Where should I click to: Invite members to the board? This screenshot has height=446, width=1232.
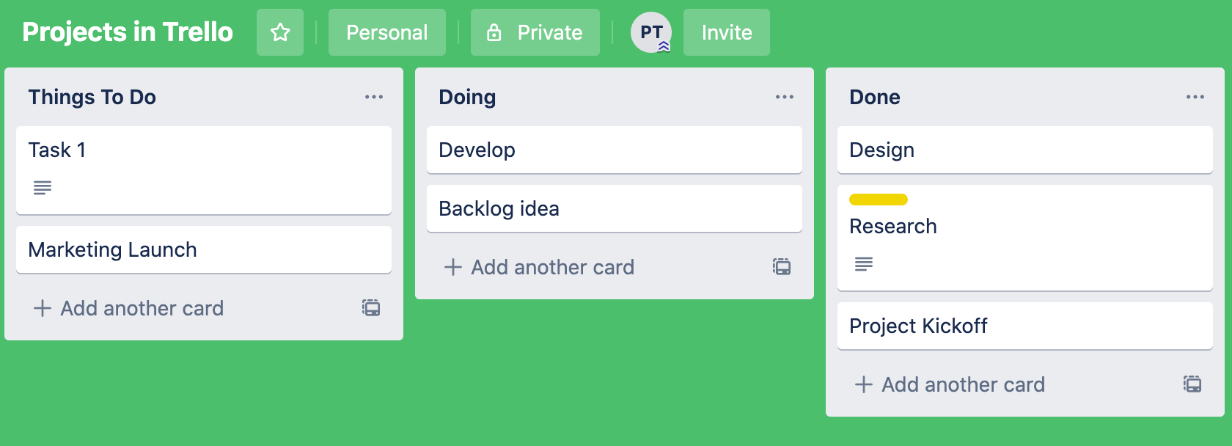(x=727, y=32)
